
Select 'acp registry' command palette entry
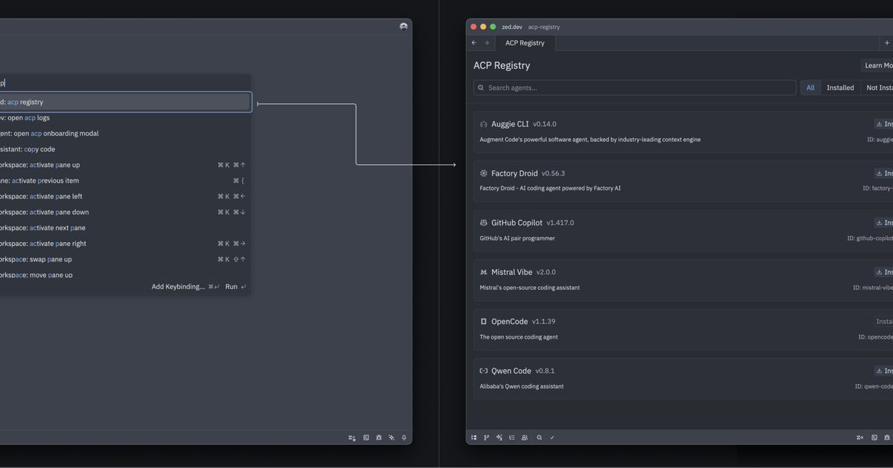[124, 102]
